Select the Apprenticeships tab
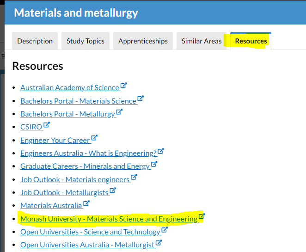306x252 pixels. 143,41
